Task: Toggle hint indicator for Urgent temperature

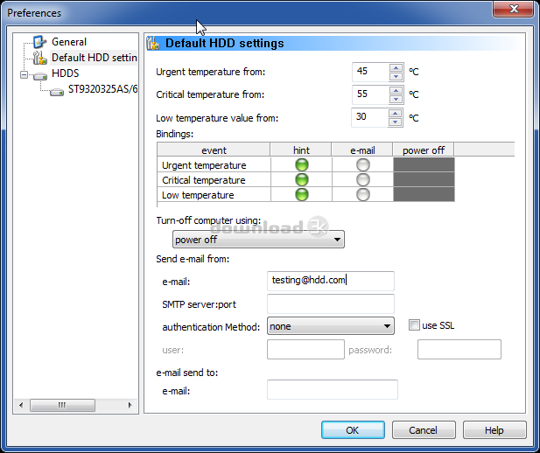Action: 302,165
